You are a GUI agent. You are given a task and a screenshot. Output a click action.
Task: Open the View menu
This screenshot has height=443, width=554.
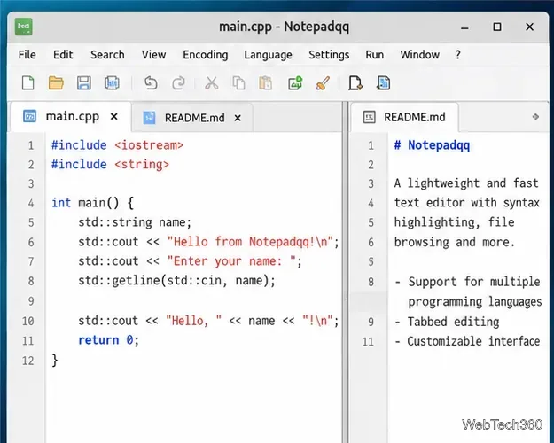(153, 55)
